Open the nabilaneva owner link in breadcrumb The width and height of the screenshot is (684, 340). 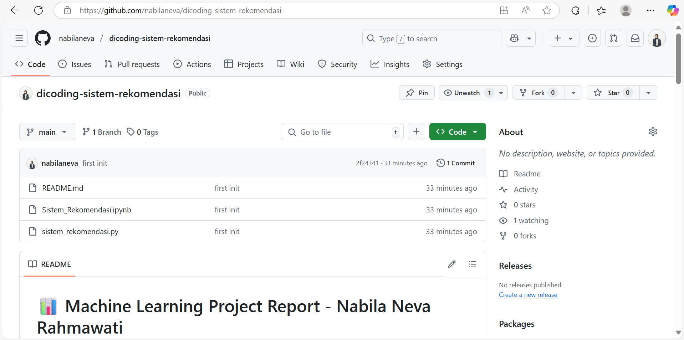point(77,38)
